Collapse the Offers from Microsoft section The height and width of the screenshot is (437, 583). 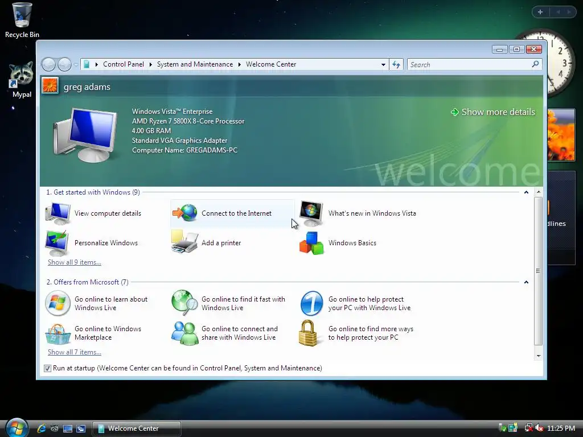tap(526, 282)
